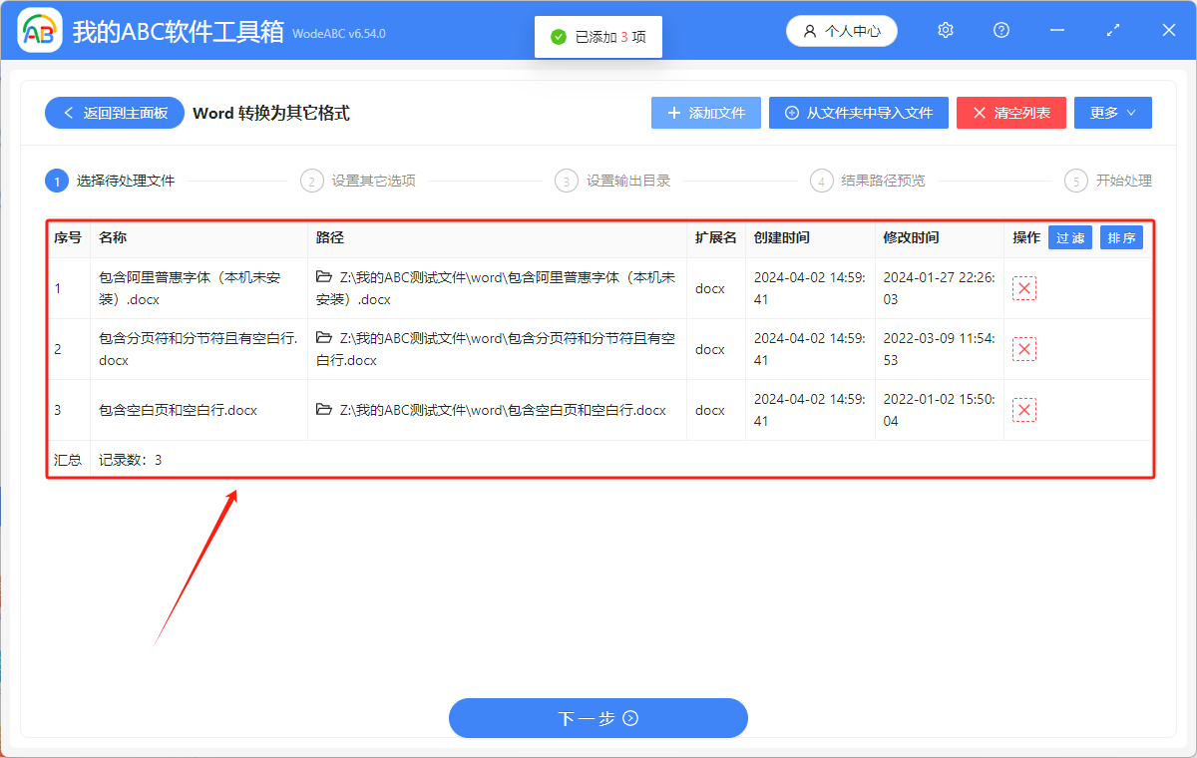
Task: Click the fullscreen expand icon
Action: pos(1112,30)
